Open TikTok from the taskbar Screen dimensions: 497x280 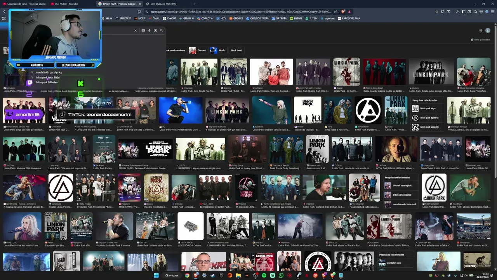(x=298, y=275)
